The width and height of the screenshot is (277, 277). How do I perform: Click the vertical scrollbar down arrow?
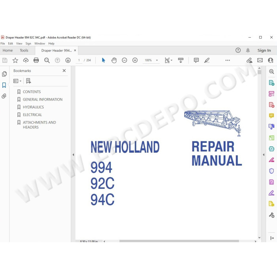[x=259, y=237]
